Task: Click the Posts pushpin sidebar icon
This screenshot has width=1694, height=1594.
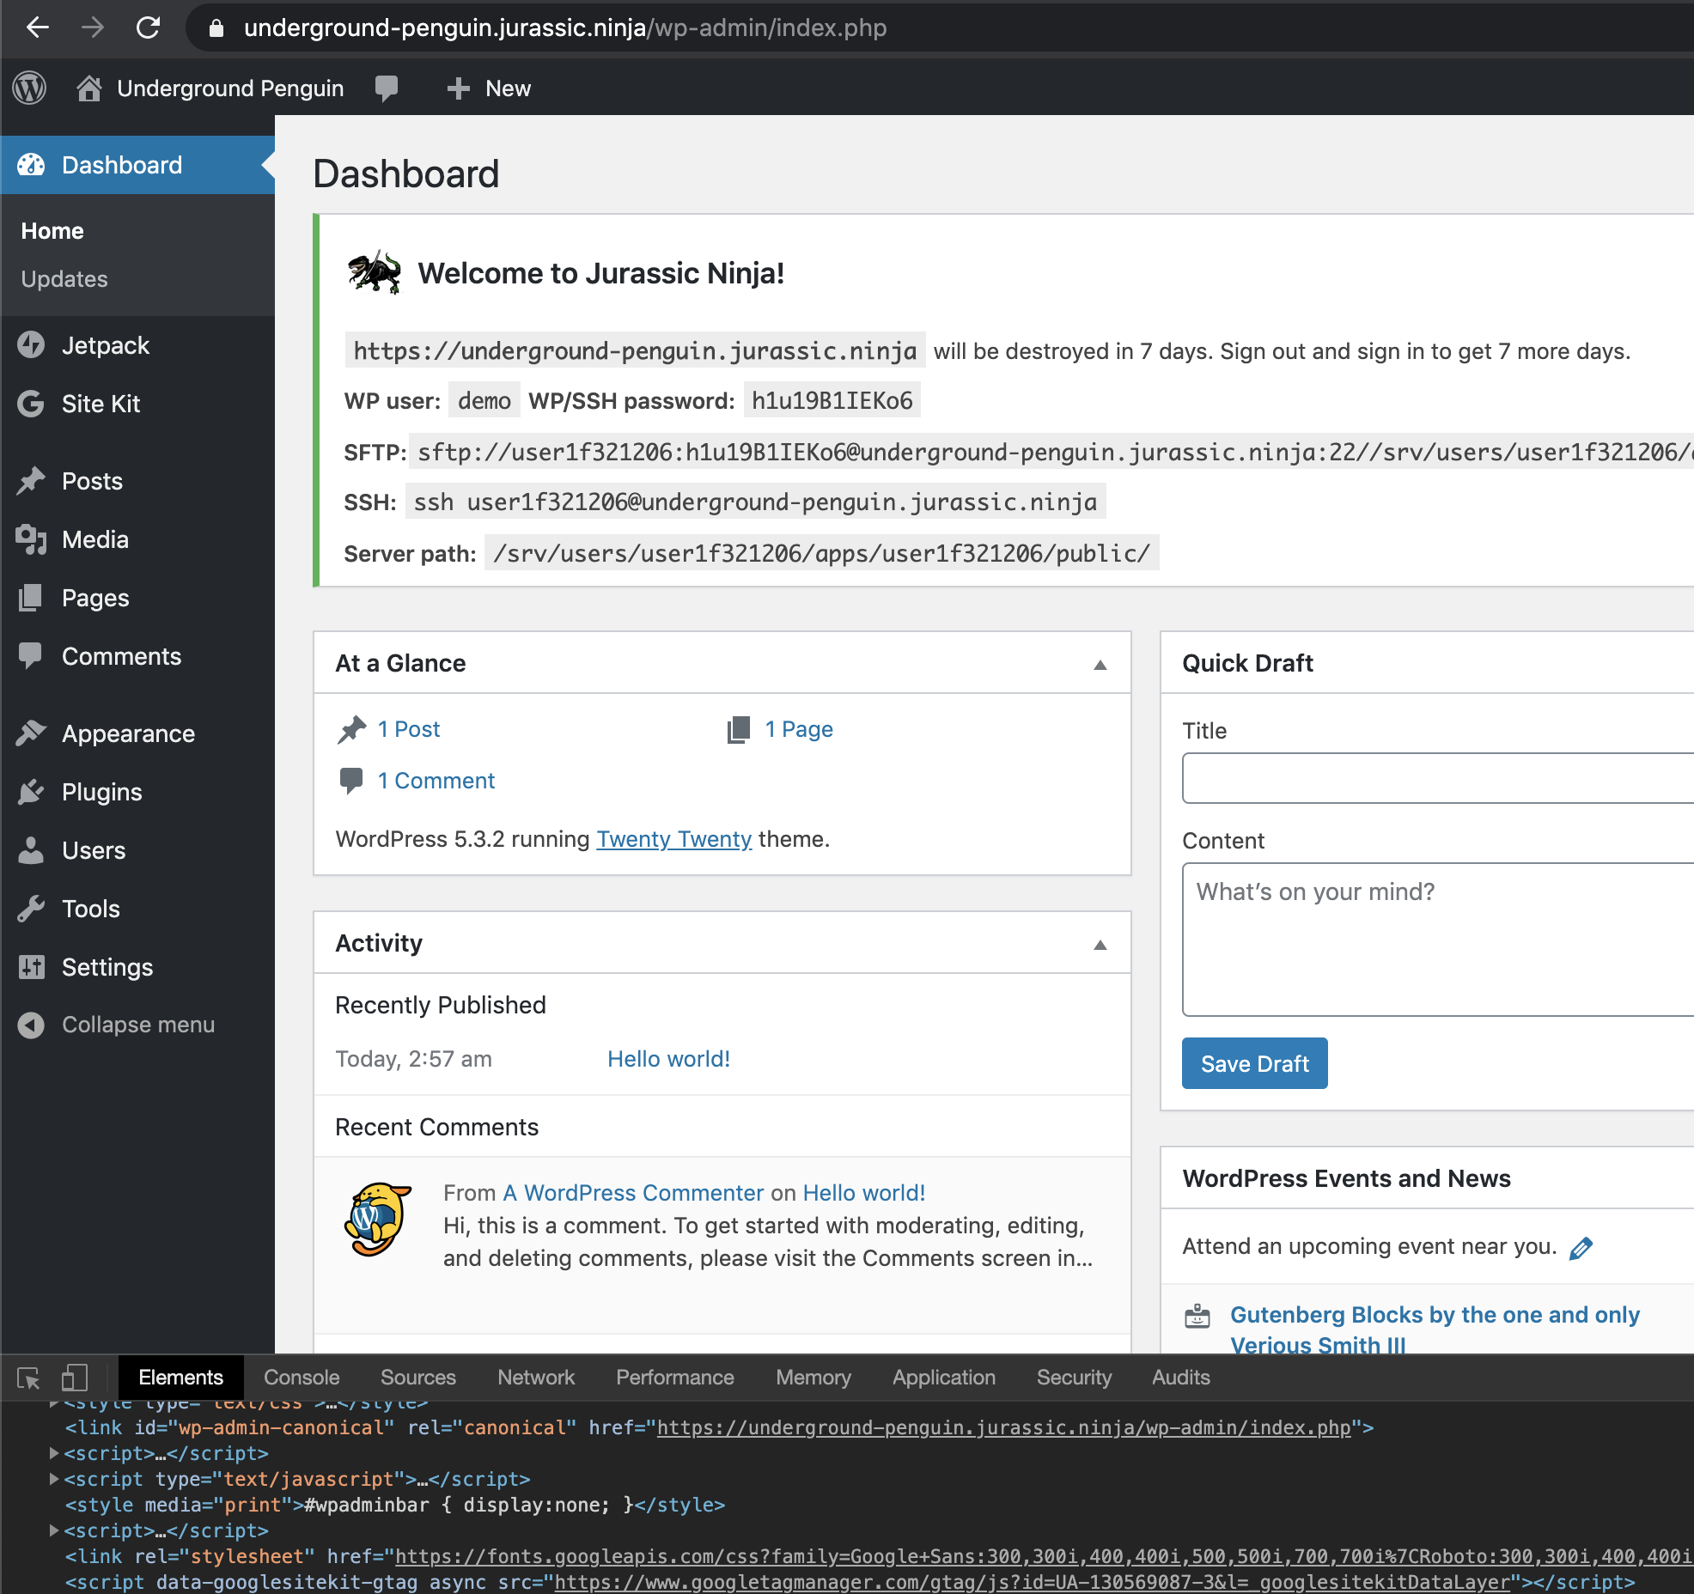Action: 31,480
